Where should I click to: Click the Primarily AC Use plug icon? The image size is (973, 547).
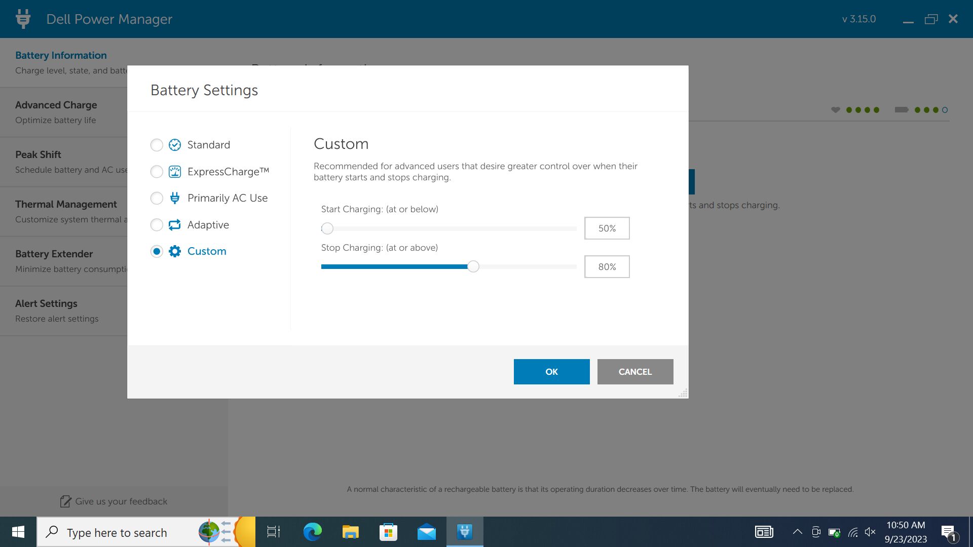tap(174, 198)
